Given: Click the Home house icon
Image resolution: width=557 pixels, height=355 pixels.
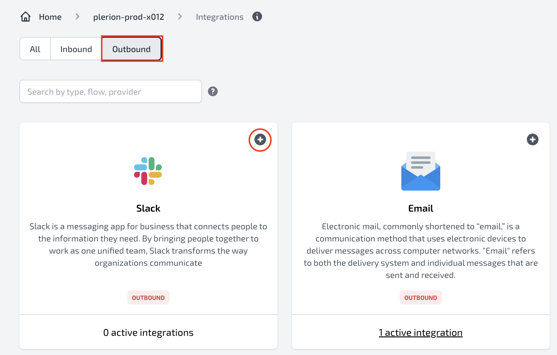Looking at the screenshot, I should [x=26, y=17].
